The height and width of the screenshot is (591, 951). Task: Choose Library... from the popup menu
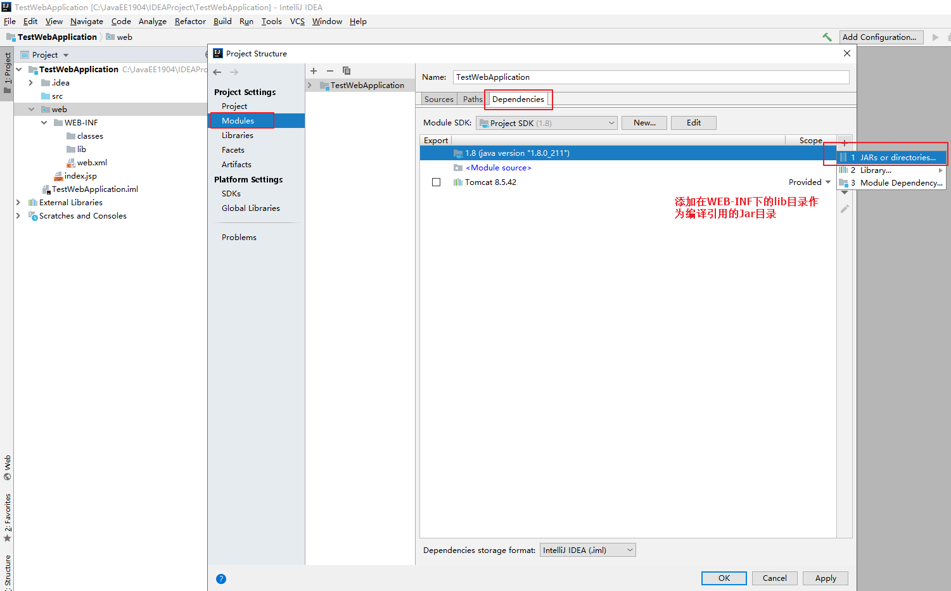pyautogui.click(x=891, y=170)
